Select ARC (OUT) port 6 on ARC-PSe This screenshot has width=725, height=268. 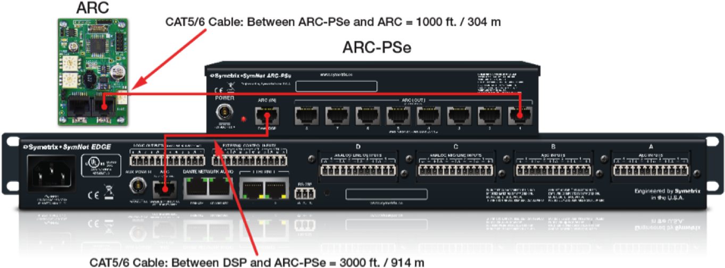click(367, 115)
